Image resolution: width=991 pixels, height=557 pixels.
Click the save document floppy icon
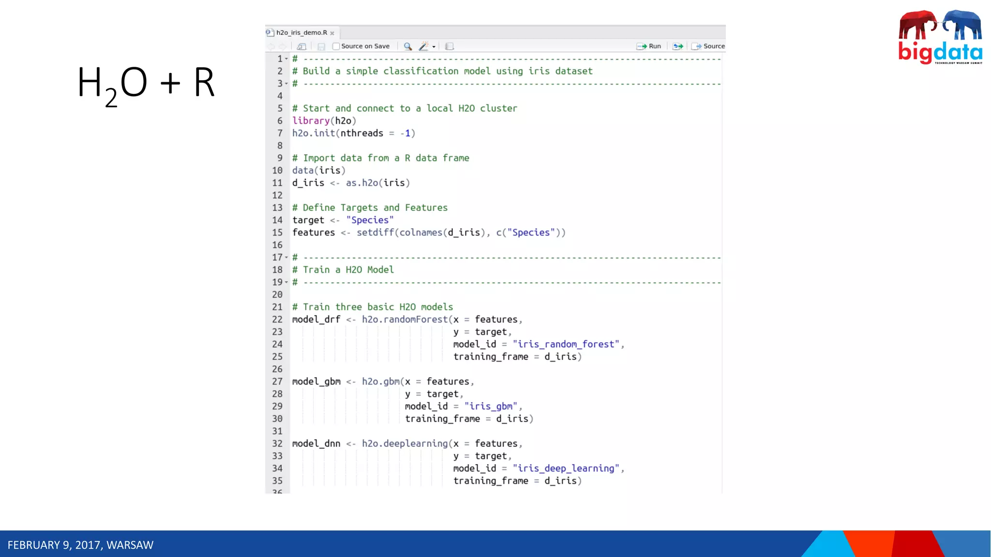tap(321, 46)
